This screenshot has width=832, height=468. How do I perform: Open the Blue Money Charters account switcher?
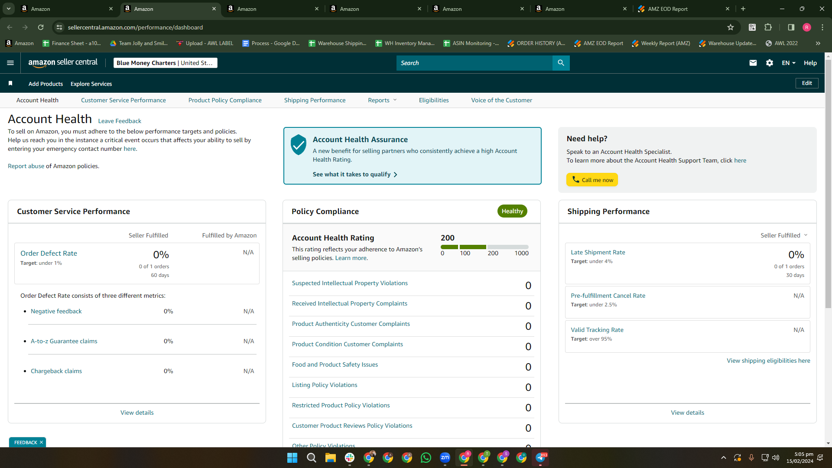(x=165, y=63)
